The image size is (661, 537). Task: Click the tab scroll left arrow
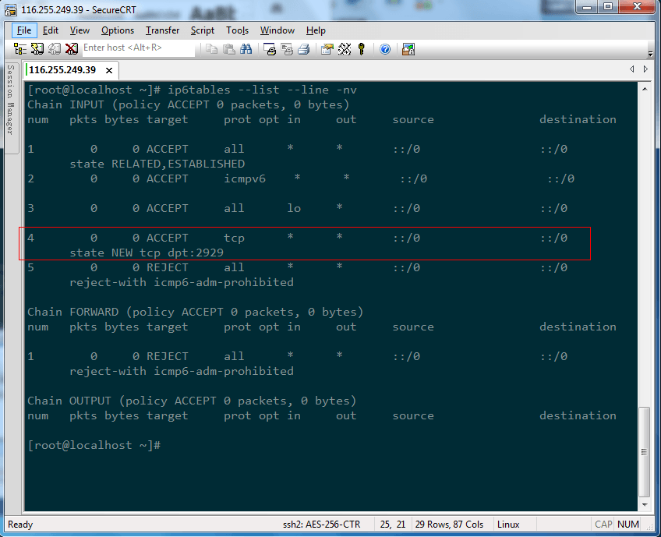(x=632, y=69)
